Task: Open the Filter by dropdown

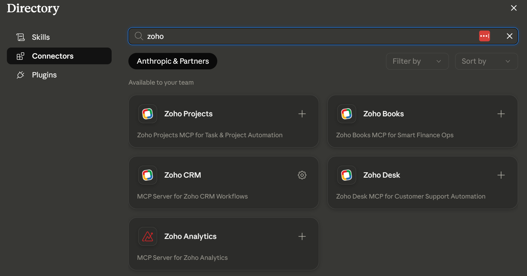Action: pyautogui.click(x=417, y=61)
